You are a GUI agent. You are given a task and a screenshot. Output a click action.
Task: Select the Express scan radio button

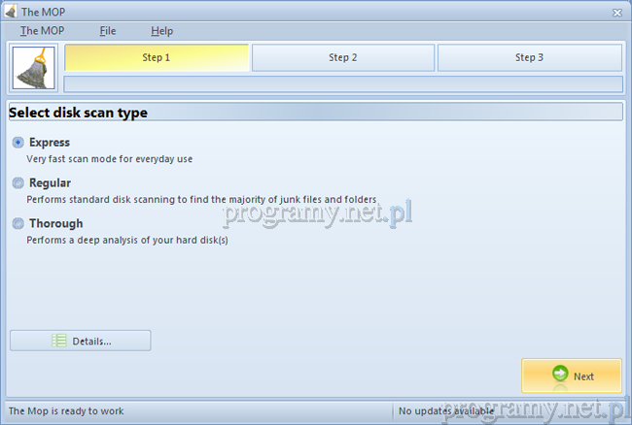tap(18, 143)
